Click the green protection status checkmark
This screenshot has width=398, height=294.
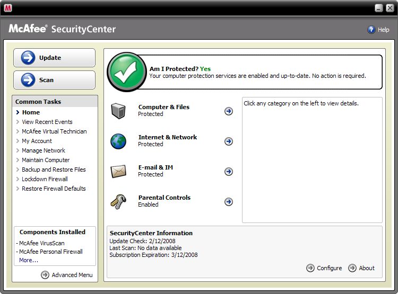click(126, 72)
